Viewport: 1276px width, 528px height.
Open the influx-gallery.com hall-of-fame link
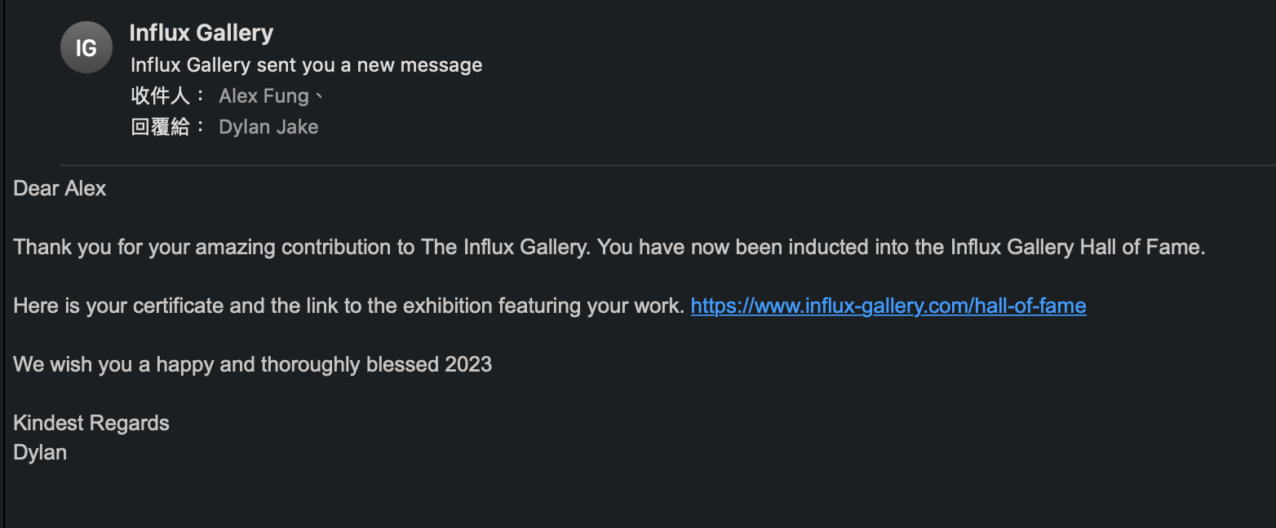(888, 306)
